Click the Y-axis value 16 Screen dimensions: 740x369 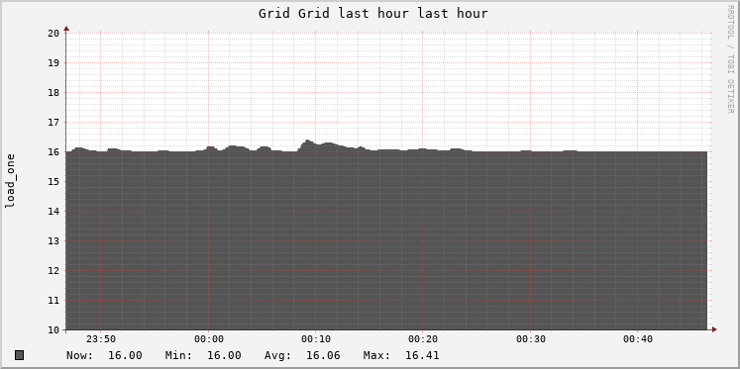53,151
